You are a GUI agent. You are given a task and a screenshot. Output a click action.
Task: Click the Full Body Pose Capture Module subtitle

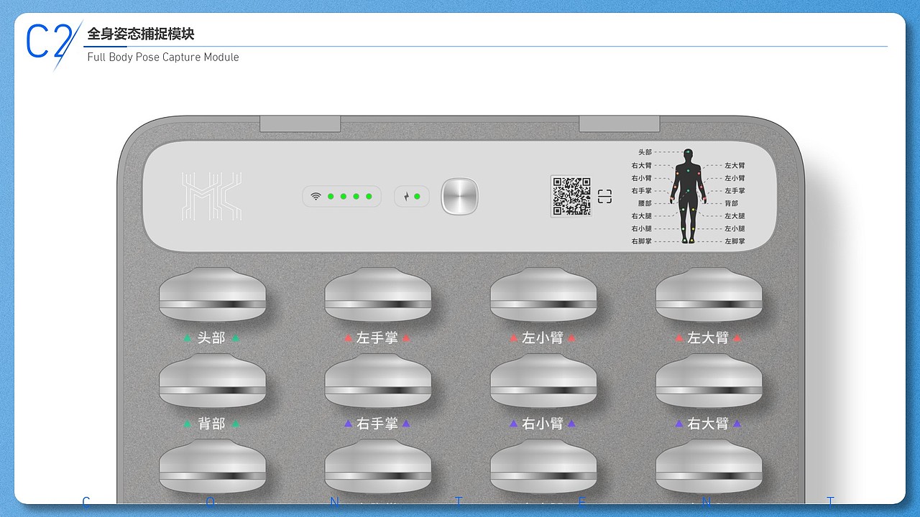[x=163, y=57]
